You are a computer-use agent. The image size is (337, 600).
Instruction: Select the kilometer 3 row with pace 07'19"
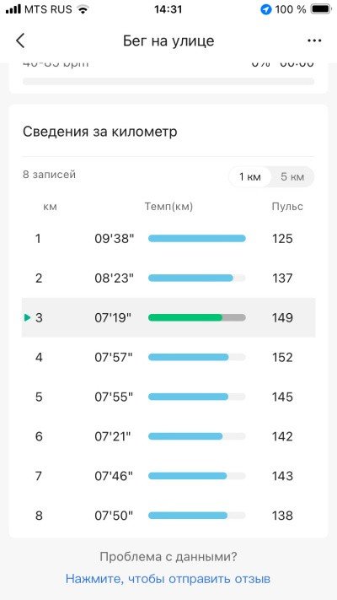[168, 317]
